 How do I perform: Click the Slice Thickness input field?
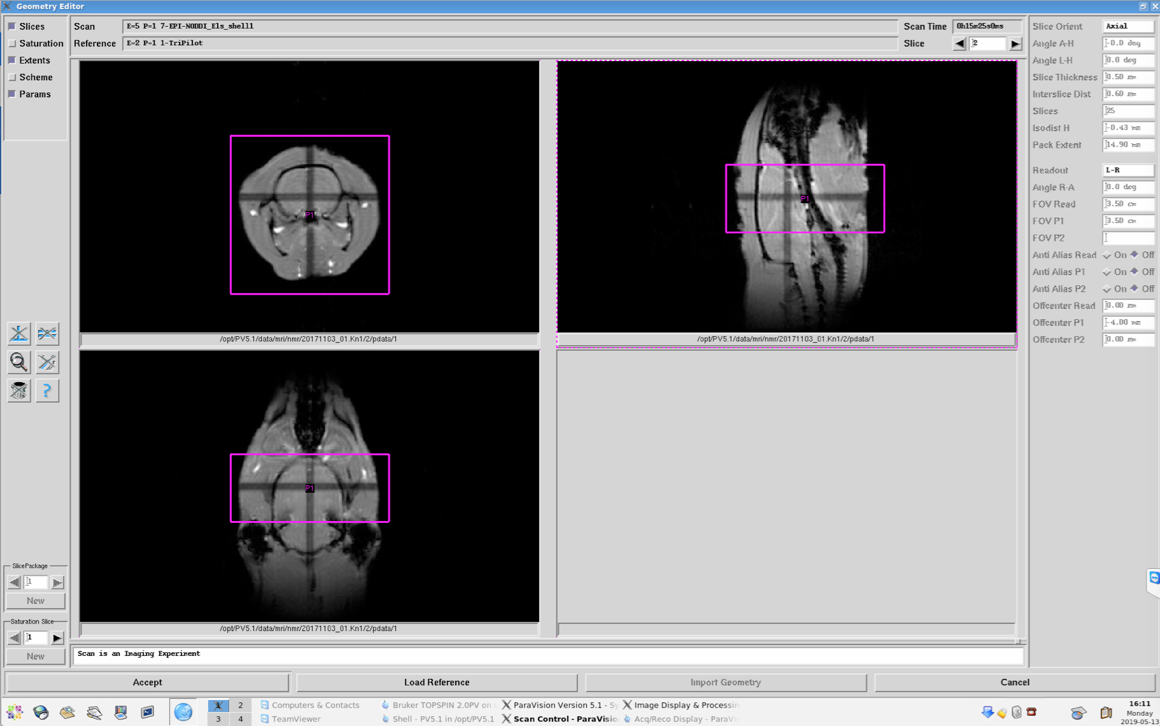pos(1128,77)
